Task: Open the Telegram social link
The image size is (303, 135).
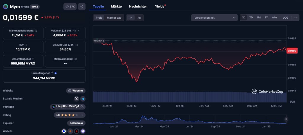Action: pyautogui.click(x=83, y=99)
